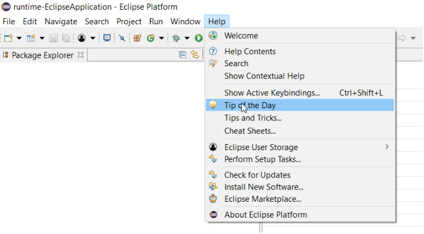Viewport: 424px width, 234px height.
Task: Open the Project menu
Action: 129,22
